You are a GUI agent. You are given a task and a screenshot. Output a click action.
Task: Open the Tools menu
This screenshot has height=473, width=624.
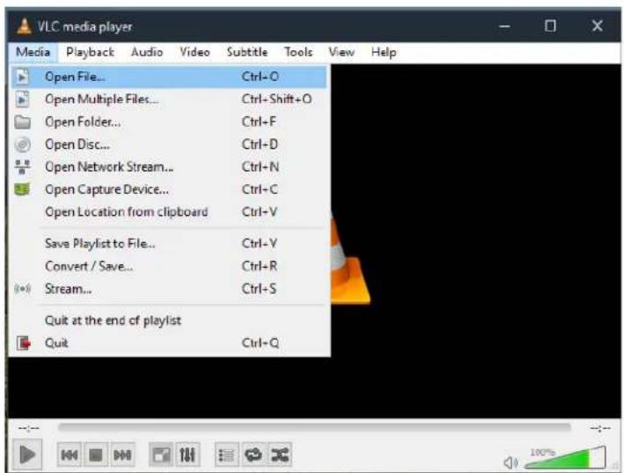298,52
